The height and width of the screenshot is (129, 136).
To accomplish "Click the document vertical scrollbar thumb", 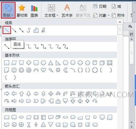I will 131,52.
